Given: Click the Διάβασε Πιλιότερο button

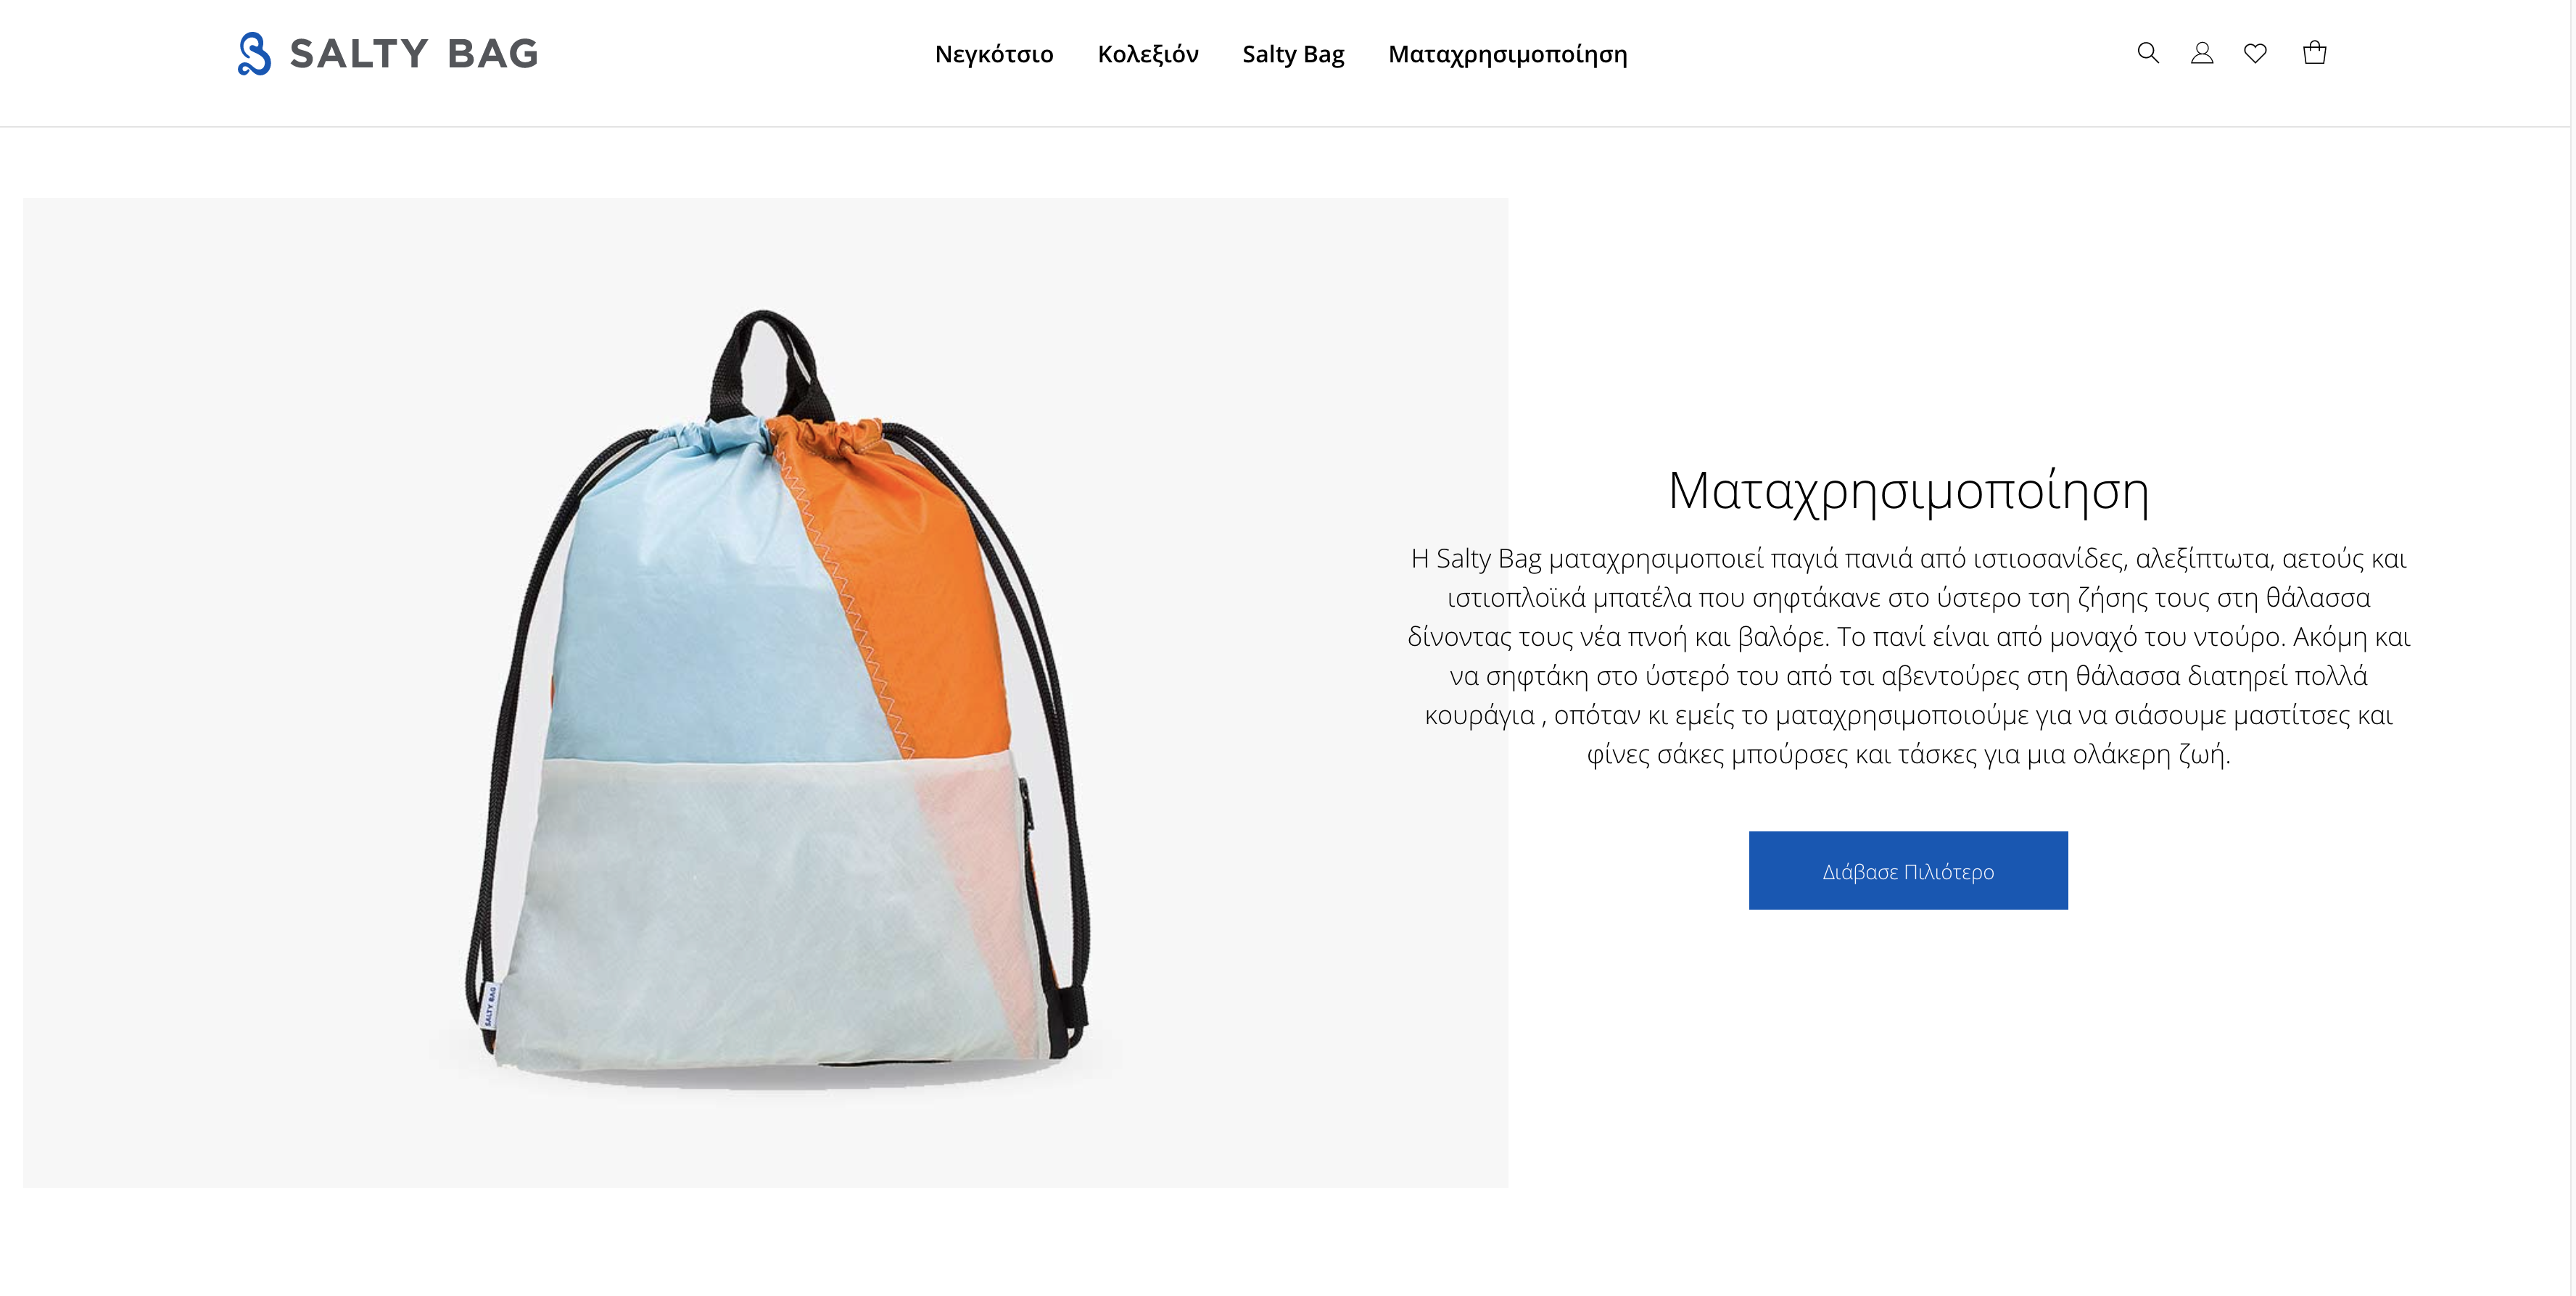Looking at the screenshot, I should point(1908,871).
